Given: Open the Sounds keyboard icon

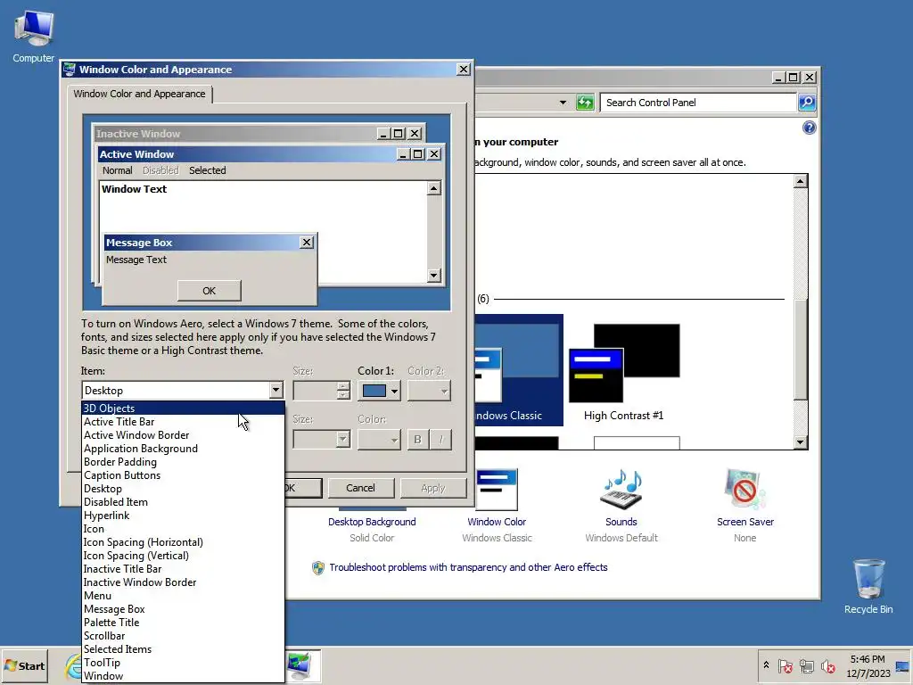Looking at the screenshot, I should 621,490.
